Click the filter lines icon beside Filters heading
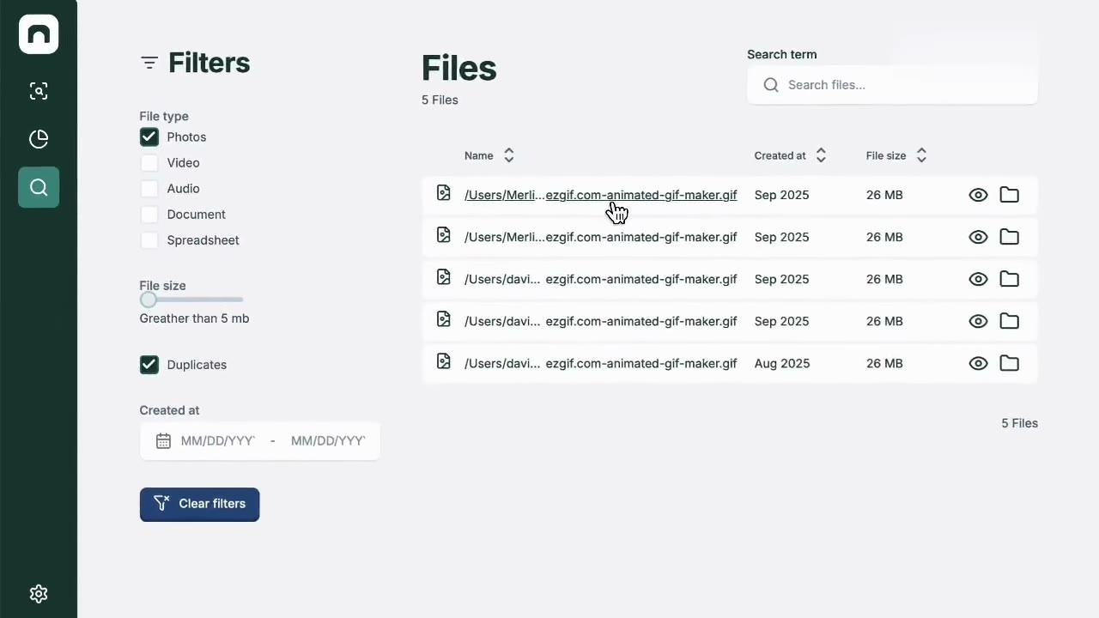Viewport: 1099px width, 618px height. pos(149,63)
